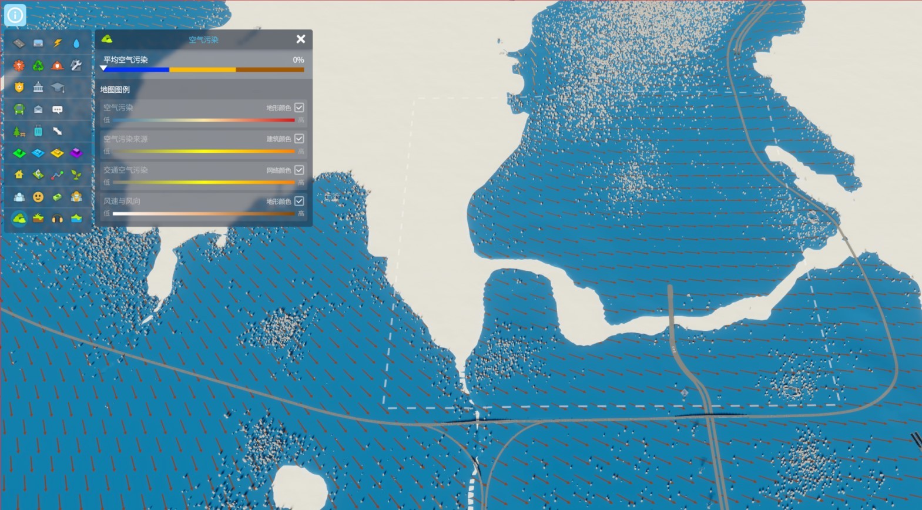Screen dimensions: 922x510
Task: Select the Education graduation cap icon
Action: tap(57, 88)
